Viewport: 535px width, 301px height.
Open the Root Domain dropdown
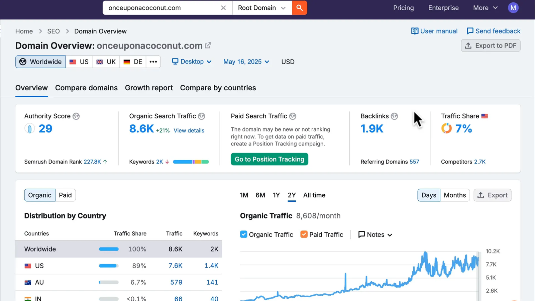tap(262, 8)
